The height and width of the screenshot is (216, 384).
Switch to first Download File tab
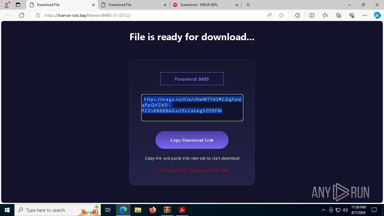tap(62, 5)
